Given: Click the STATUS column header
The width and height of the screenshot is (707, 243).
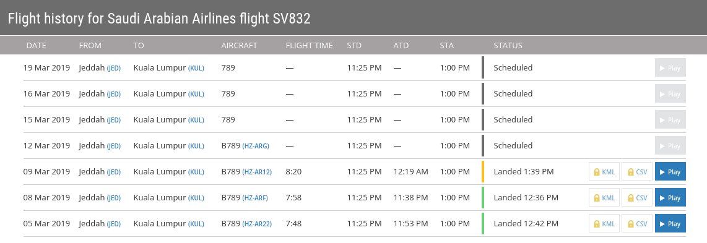Looking at the screenshot, I should (x=508, y=46).
